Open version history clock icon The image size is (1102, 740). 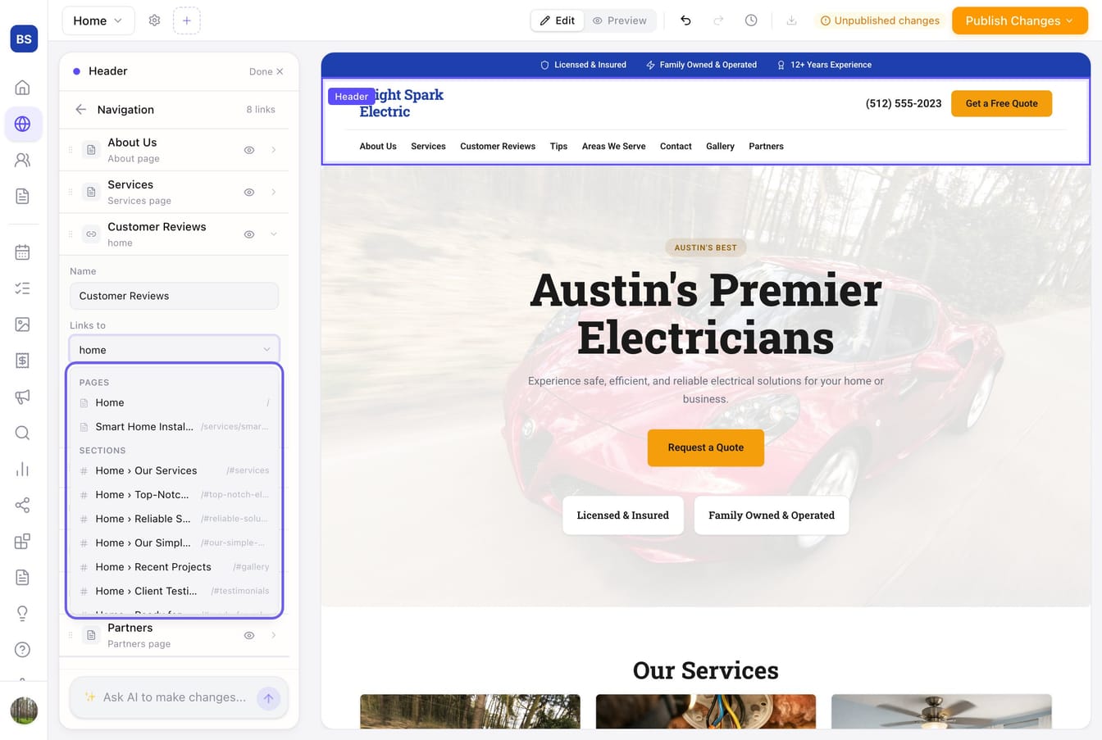(751, 20)
